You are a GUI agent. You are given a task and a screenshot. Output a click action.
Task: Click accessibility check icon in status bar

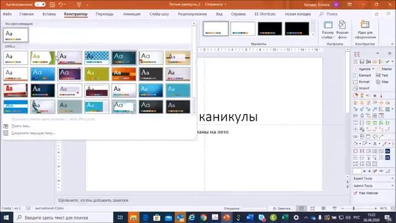point(28,208)
